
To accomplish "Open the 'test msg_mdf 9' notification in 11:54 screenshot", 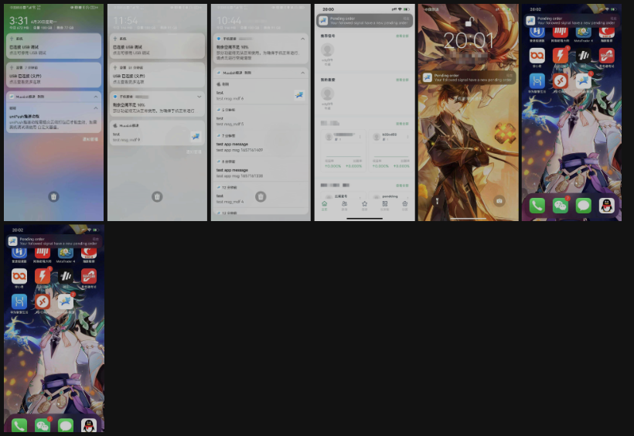I will (157, 133).
